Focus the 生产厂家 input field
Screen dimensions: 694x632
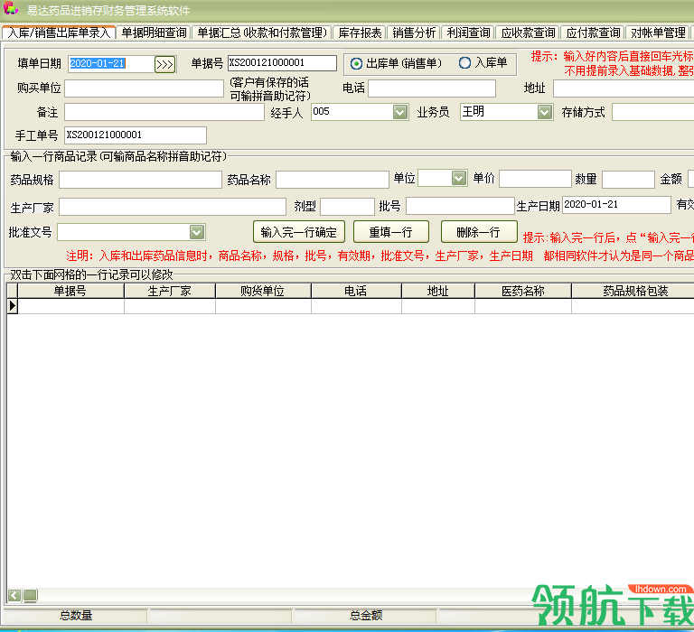tap(173, 207)
